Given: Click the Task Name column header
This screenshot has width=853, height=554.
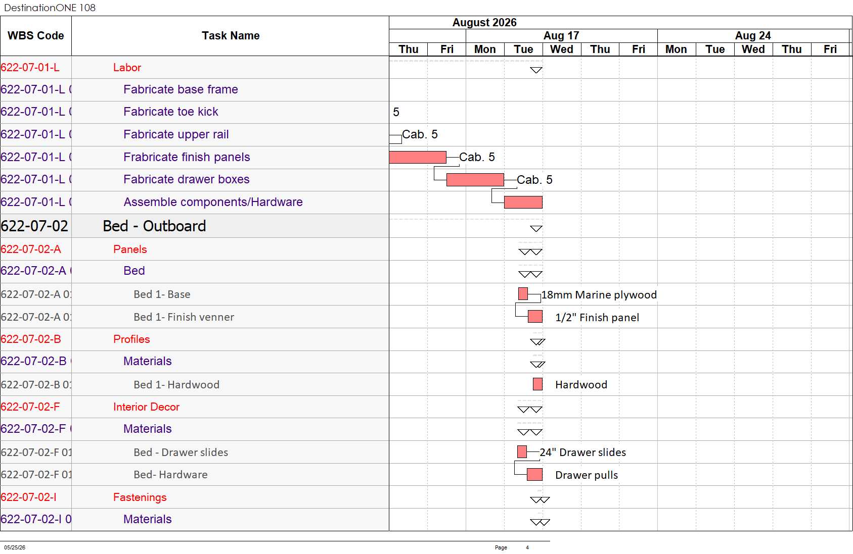Looking at the screenshot, I should tap(231, 36).
